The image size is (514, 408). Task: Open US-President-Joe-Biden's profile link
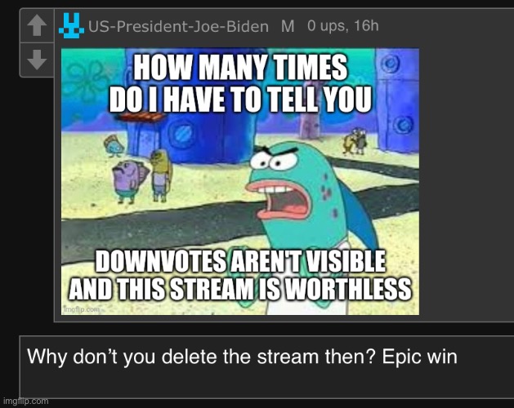pos(178,26)
